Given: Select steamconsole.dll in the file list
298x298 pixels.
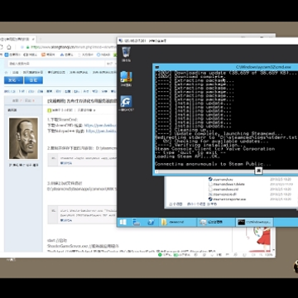Looking at the screenshot, I should 223,195.
